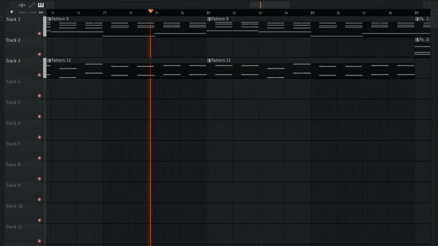Click bar number 89 on the timeline
The width and height of the screenshot is (438, 246).
click(x=416, y=13)
